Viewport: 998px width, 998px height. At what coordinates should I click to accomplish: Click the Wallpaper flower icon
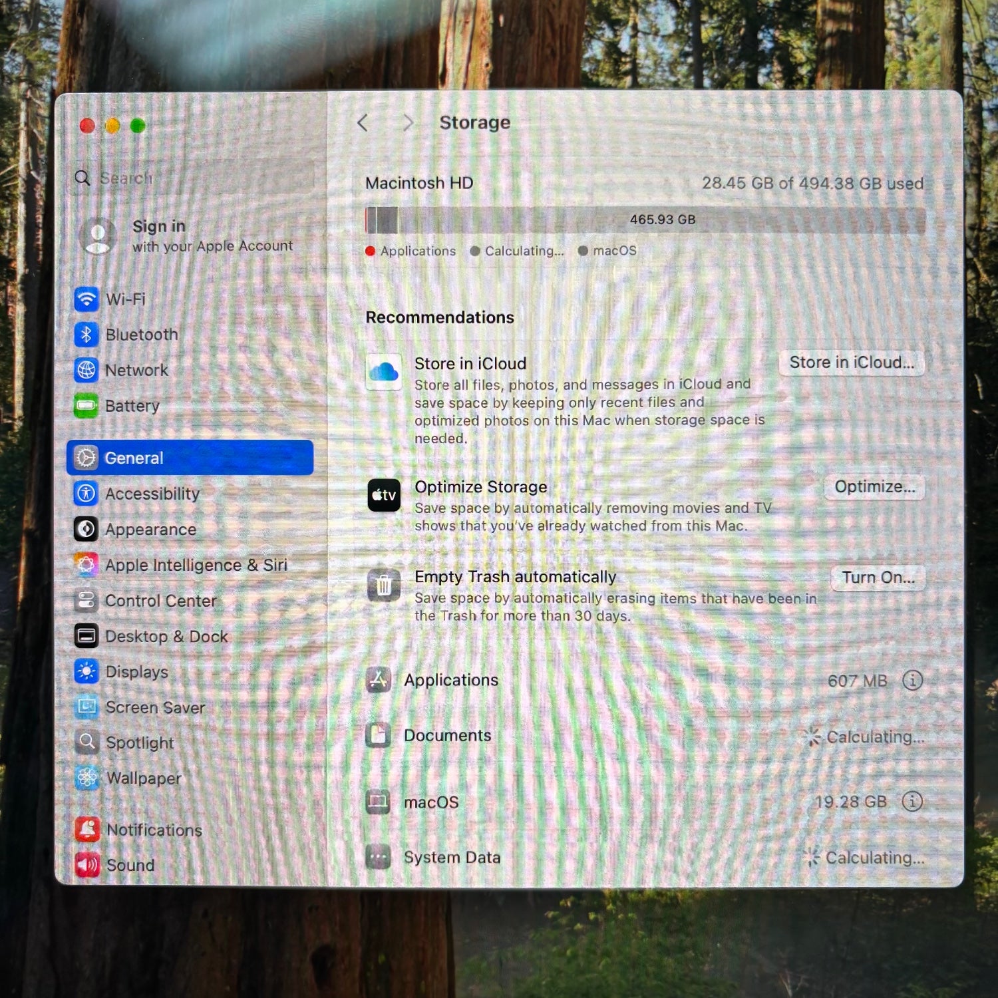87,778
